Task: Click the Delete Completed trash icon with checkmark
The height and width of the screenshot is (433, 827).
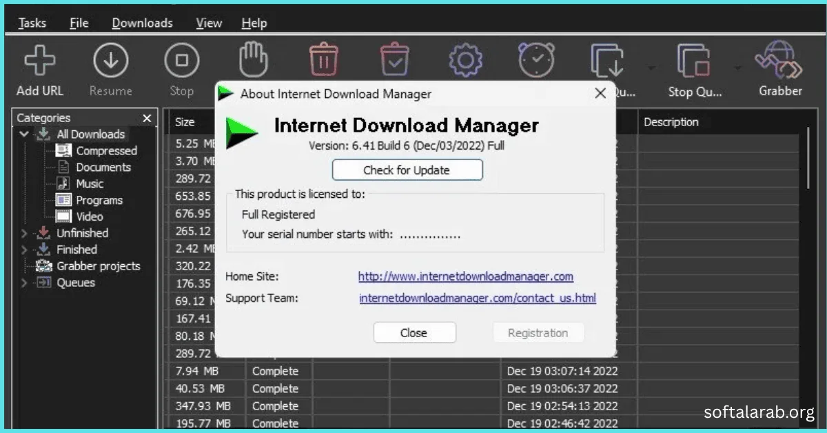Action: (x=395, y=61)
